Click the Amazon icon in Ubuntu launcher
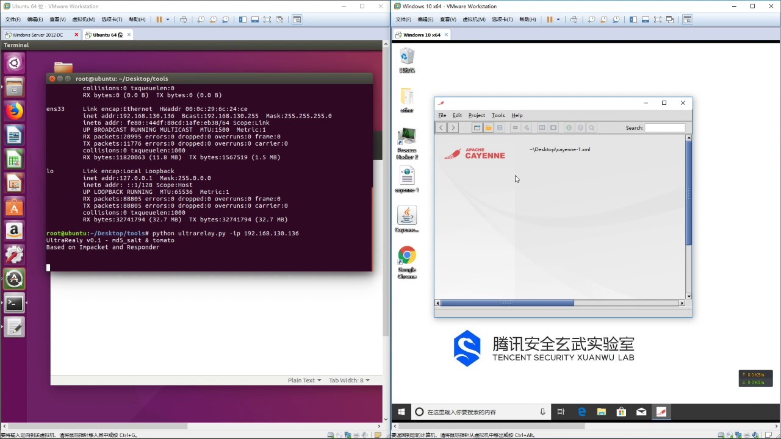This screenshot has width=781, height=439. (x=15, y=231)
